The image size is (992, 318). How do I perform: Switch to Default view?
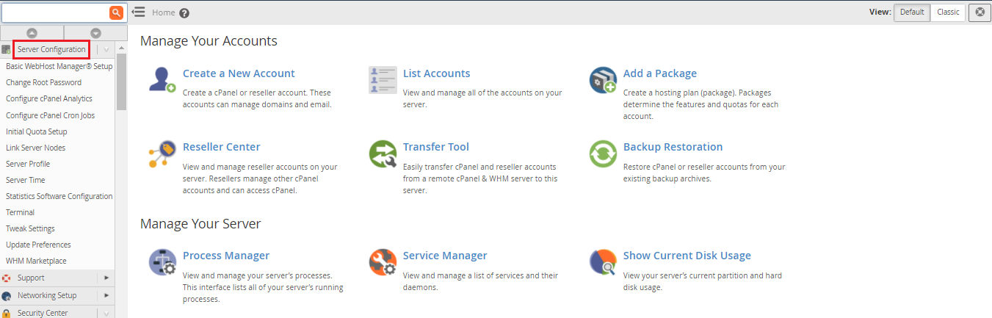(912, 12)
